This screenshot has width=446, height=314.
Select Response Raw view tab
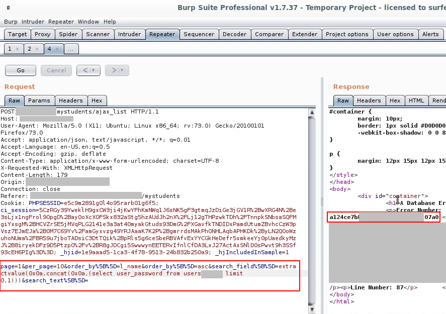point(343,100)
